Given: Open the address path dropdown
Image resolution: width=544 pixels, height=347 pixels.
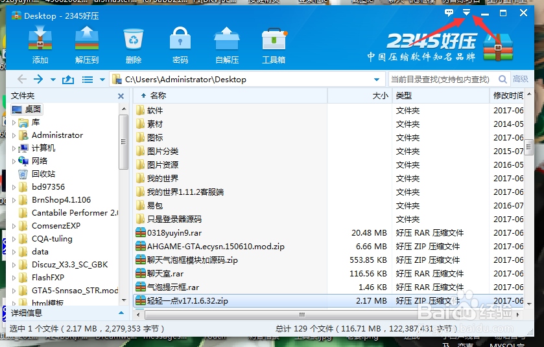Looking at the screenshot, I should 377,80.
